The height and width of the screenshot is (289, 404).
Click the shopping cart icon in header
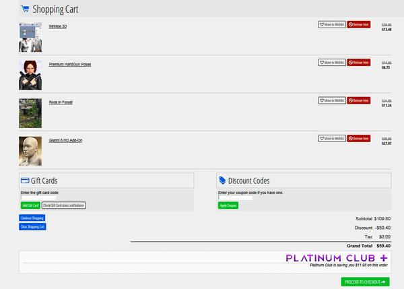click(24, 9)
